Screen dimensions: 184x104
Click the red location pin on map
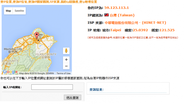(37, 35)
